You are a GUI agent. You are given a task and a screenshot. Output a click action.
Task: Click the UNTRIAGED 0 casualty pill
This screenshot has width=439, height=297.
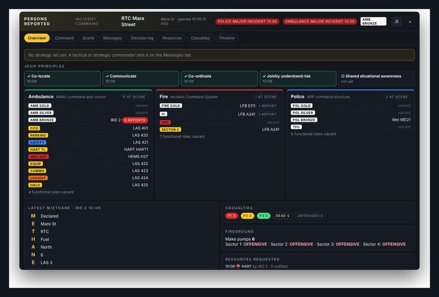pos(310,216)
